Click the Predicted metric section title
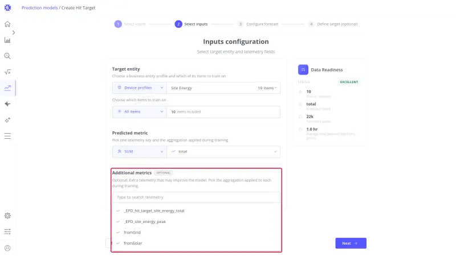The height and width of the screenshot is (256, 456). (130, 133)
